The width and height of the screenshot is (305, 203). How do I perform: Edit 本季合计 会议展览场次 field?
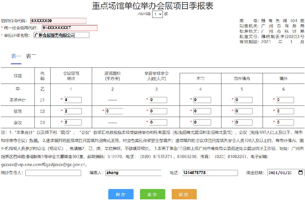click(x=73, y=100)
